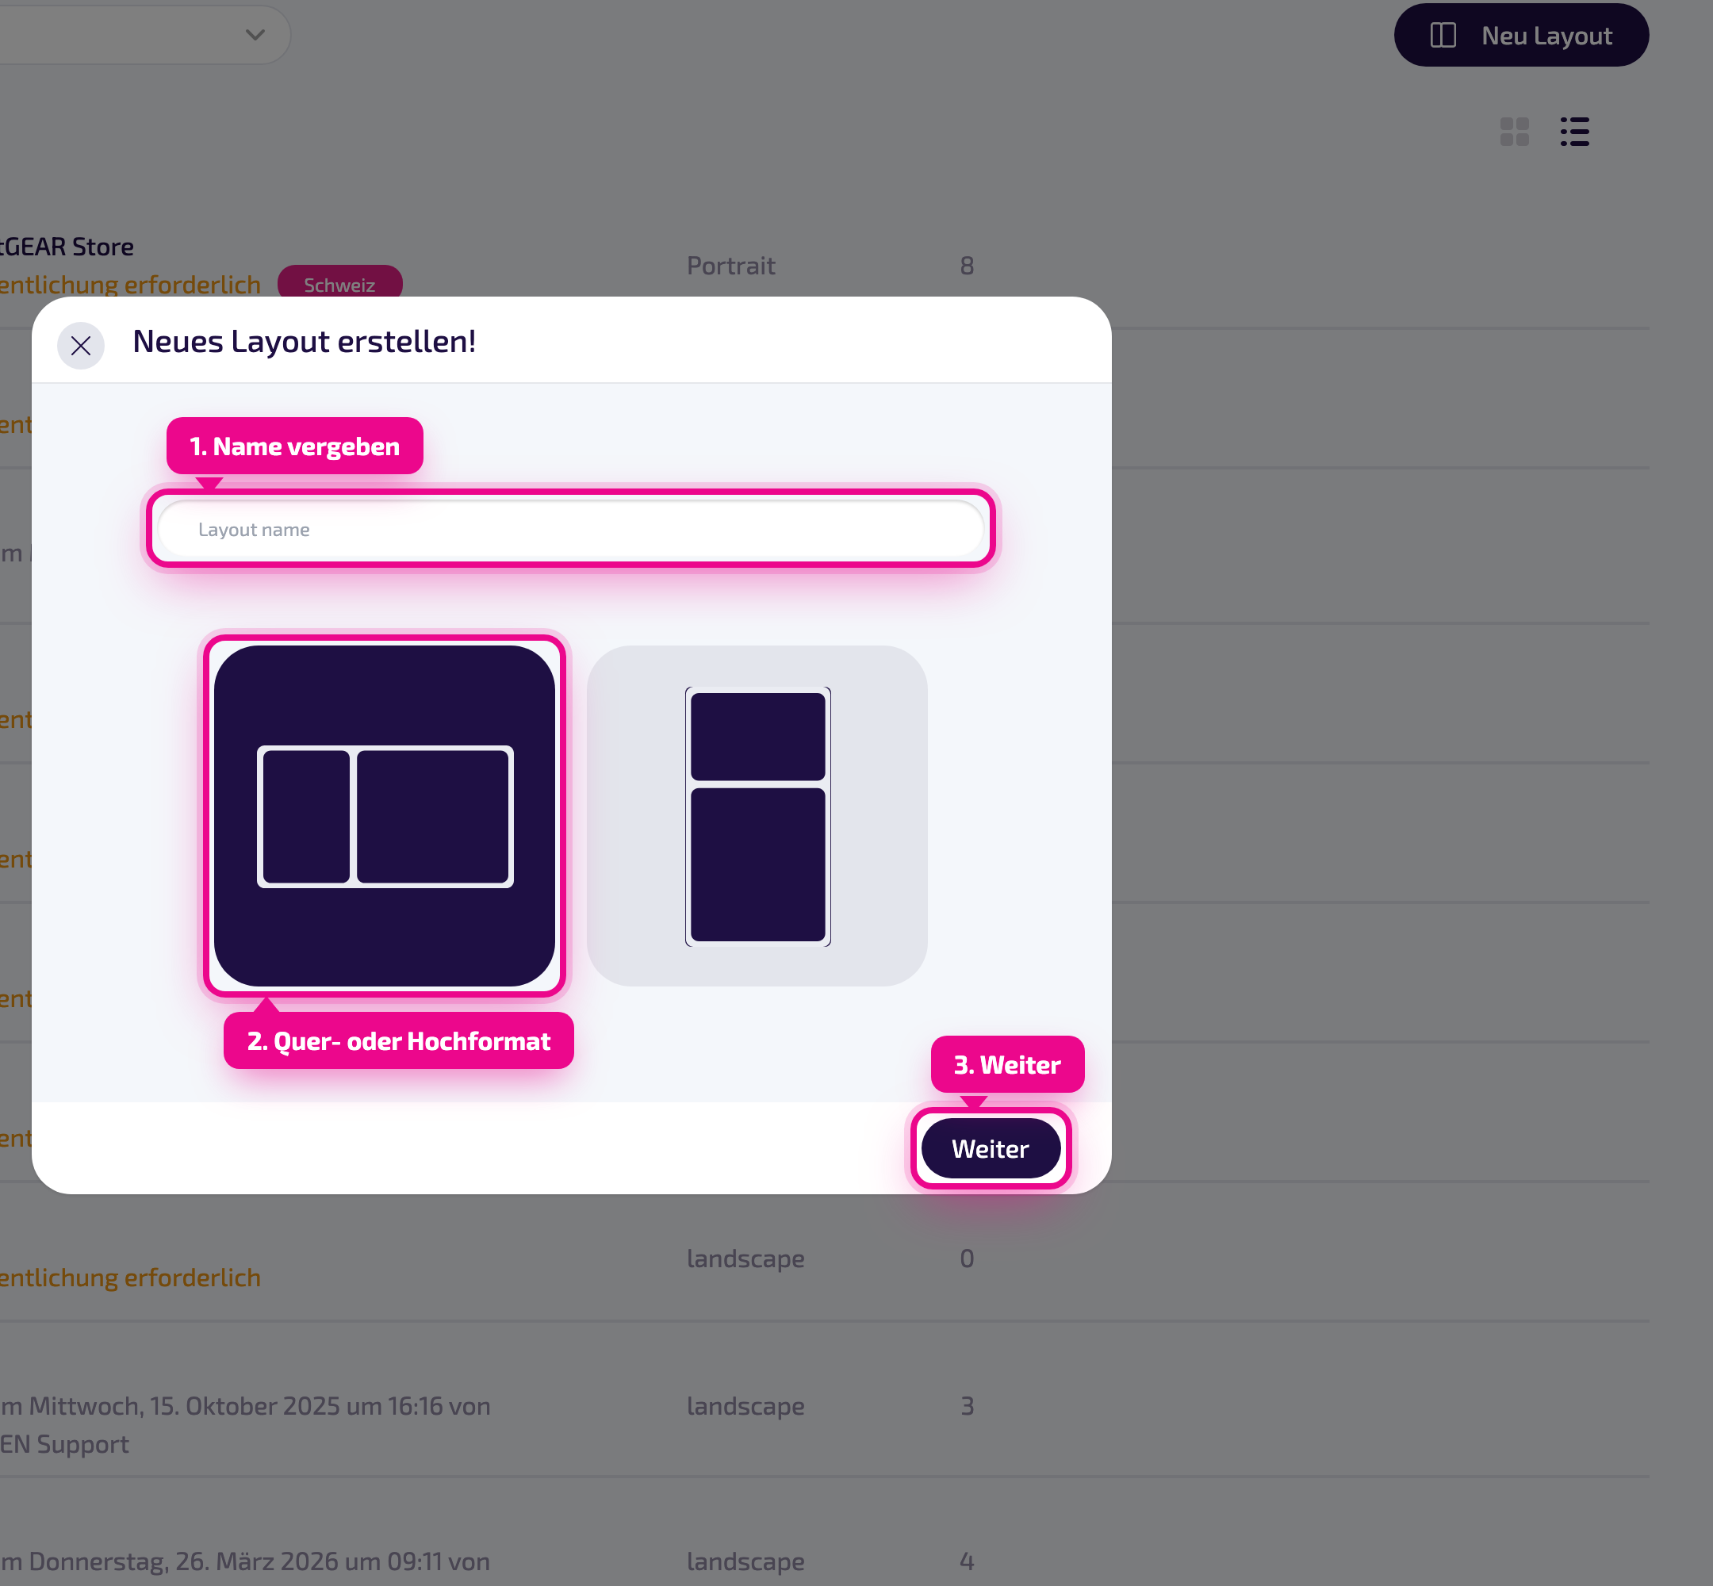This screenshot has height=1586, width=1713.
Task: Click the Layout name input field
Action: click(571, 530)
